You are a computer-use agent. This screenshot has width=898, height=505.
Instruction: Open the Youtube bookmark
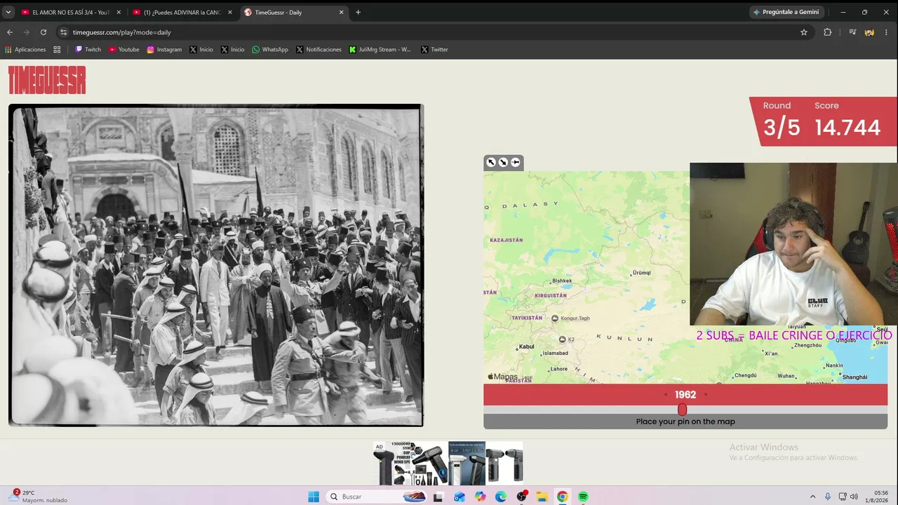pyautogui.click(x=123, y=50)
